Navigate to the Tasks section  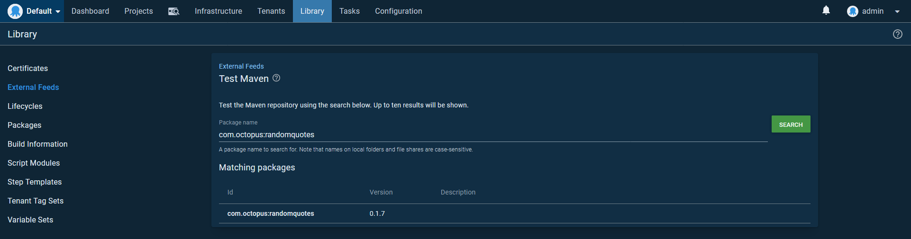(349, 11)
